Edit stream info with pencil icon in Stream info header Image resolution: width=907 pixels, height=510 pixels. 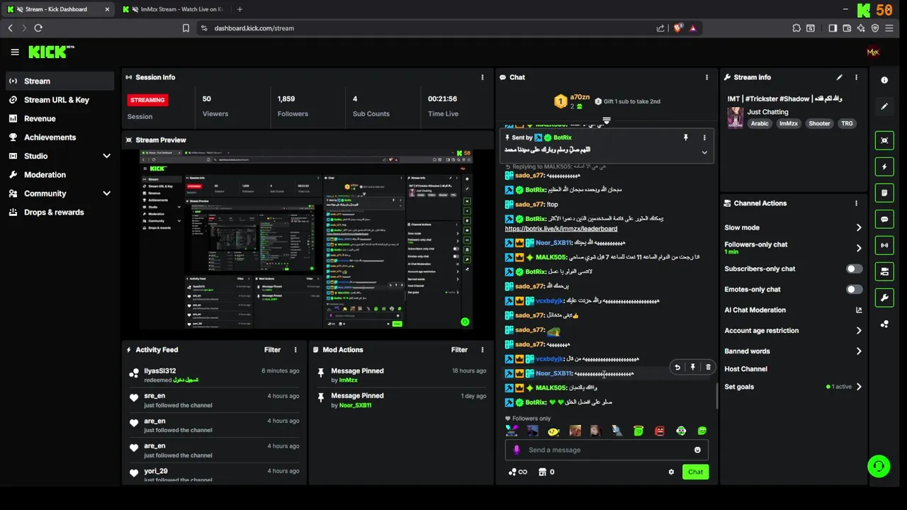coord(840,77)
